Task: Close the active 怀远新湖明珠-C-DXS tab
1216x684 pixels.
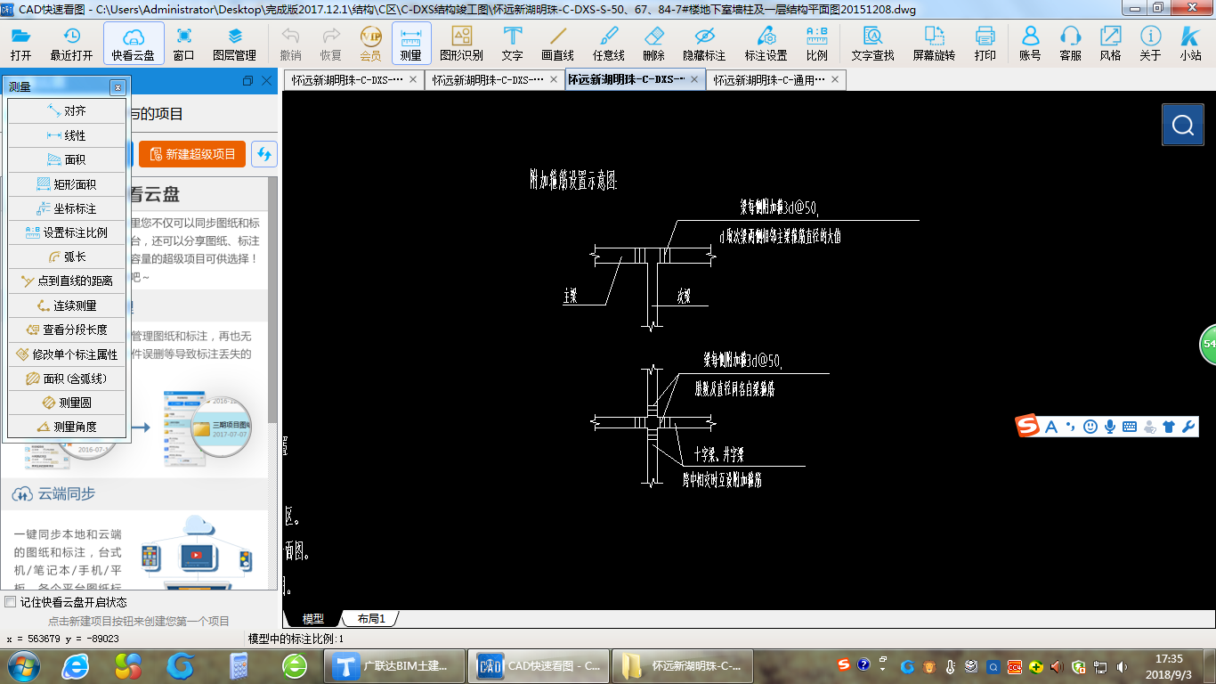Action: [695, 79]
